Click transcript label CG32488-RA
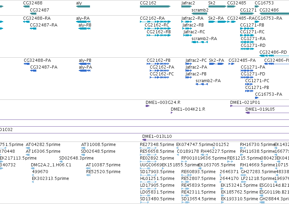 pos(37,18)
